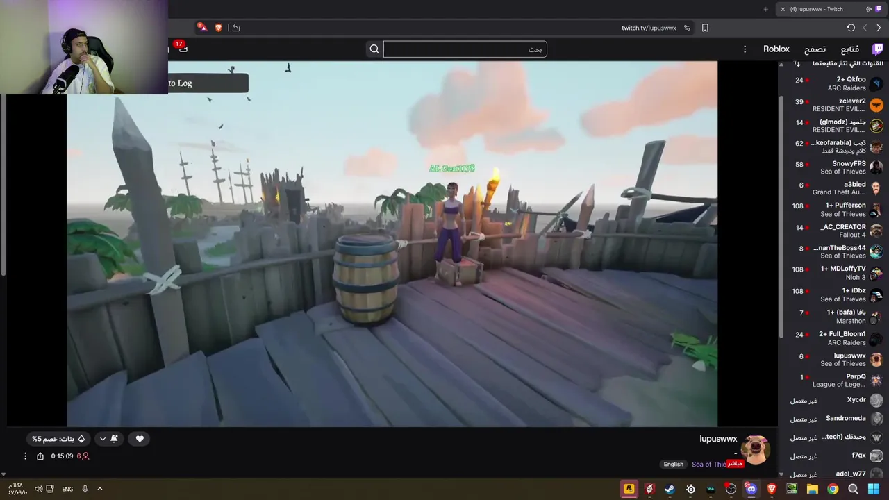Screen dimensions: 889x500
Task: Open a new browser tab
Action: click(x=765, y=9)
